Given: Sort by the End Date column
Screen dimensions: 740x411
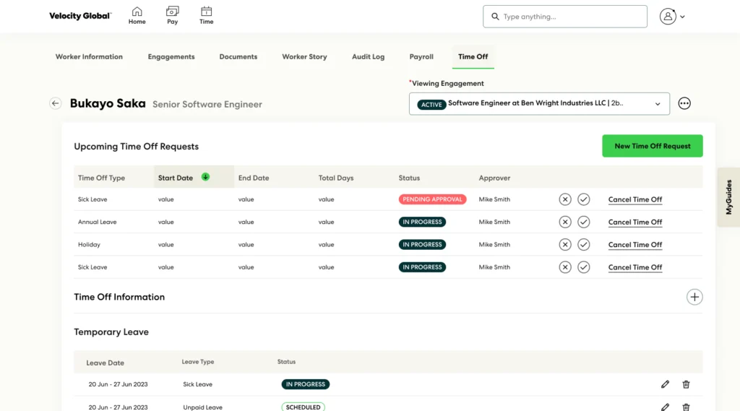Looking at the screenshot, I should click(x=254, y=178).
